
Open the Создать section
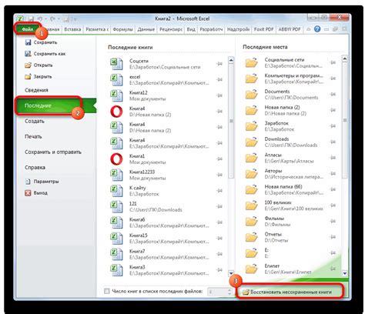(x=35, y=121)
